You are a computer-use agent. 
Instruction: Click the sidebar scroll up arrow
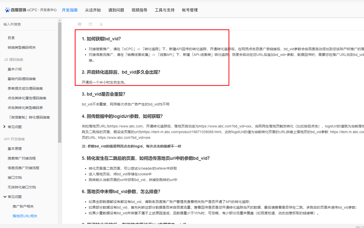[60, 20]
